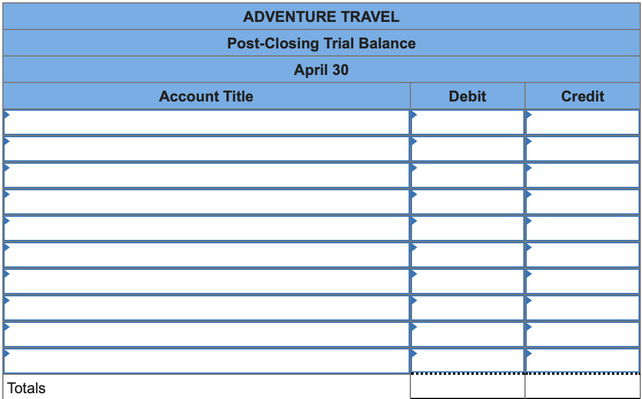Click the ADVENTURE TRAVEL title bar
The height and width of the screenshot is (399, 642).
(x=321, y=17)
